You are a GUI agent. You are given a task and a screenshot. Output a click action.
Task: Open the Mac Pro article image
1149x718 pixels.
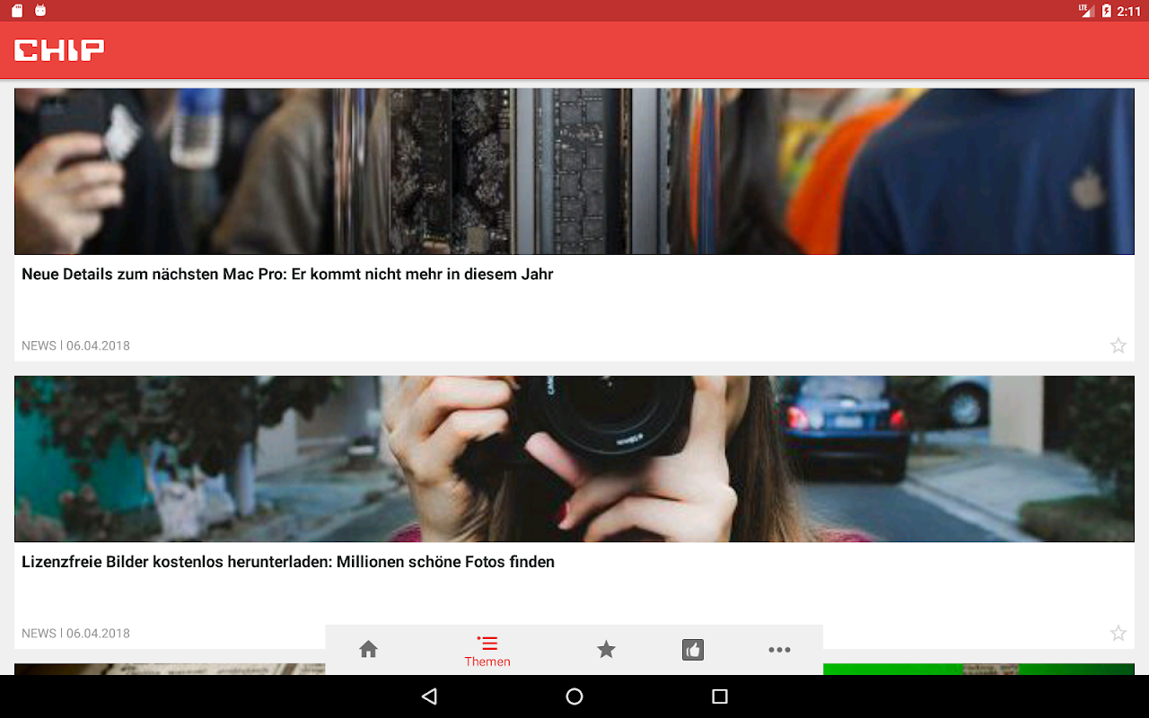[x=574, y=171]
